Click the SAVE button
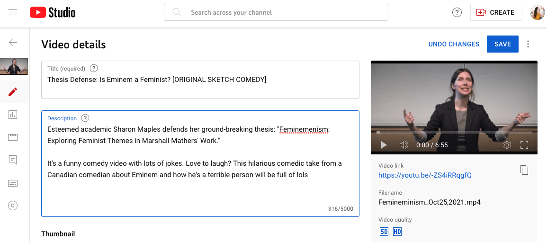Image resolution: width=547 pixels, height=242 pixels. pos(502,45)
